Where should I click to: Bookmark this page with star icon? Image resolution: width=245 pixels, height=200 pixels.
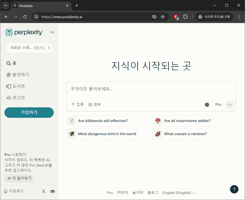tap(163, 17)
